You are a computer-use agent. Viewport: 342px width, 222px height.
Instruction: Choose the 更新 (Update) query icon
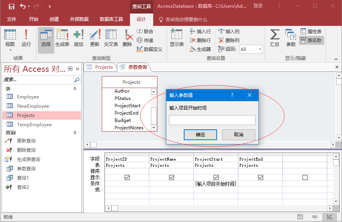[x=95, y=38]
